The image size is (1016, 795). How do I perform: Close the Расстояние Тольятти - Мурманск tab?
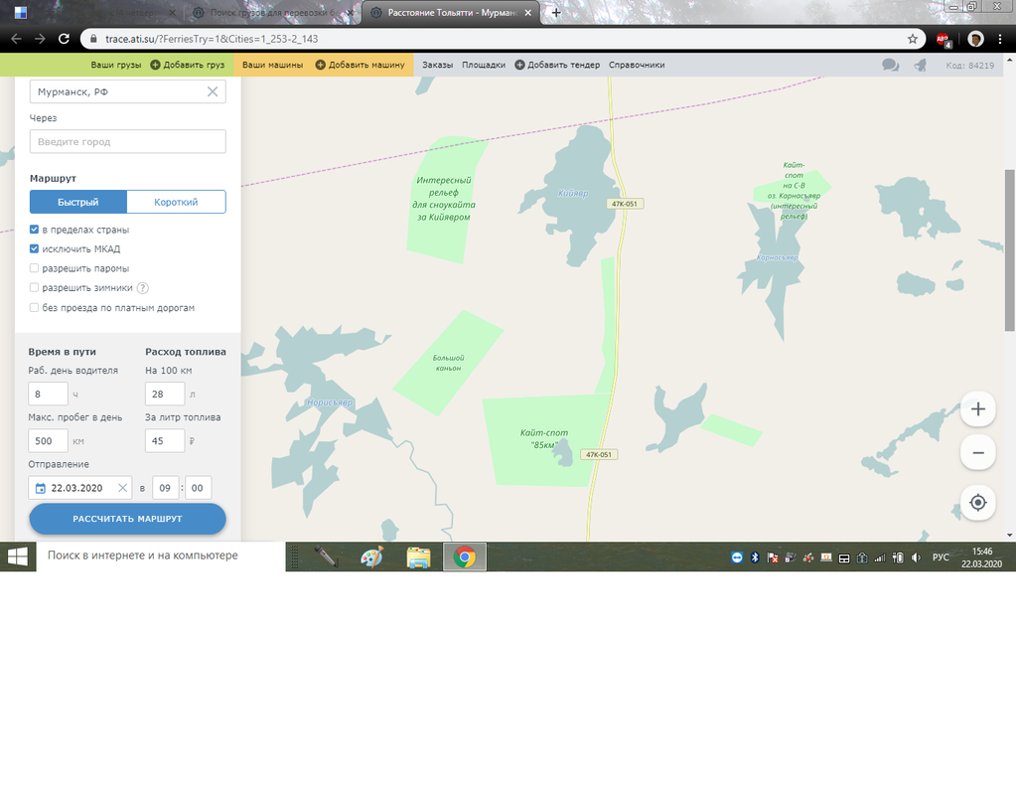coord(528,12)
